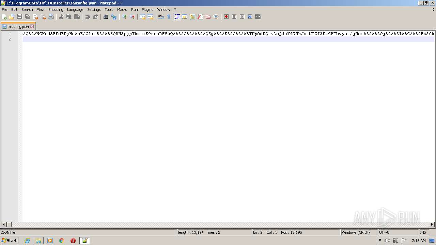Open the View menu
436x245 pixels.
tap(41, 10)
